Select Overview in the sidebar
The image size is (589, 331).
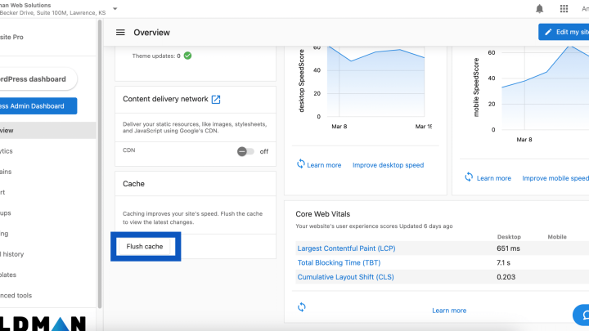[47, 130]
